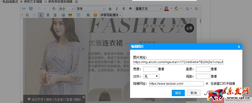Apply italic formatting from toolbar

pos(117,9)
